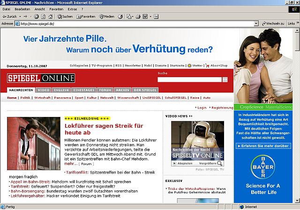This screenshot has width=300, height=210.
Task: Click the Refresh page icon
Action: click(x=44, y=17)
